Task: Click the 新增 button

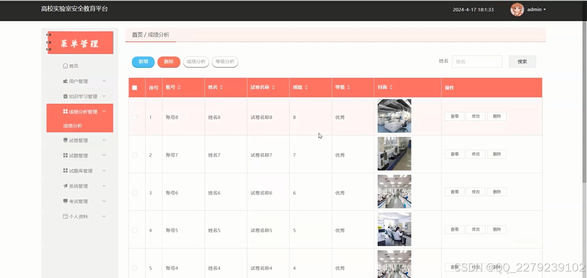Action: (x=143, y=61)
